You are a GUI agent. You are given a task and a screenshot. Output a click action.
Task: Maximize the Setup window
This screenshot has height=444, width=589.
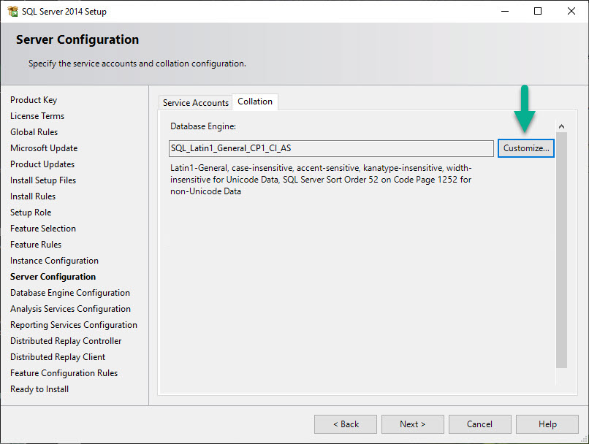(x=538, y=11)
